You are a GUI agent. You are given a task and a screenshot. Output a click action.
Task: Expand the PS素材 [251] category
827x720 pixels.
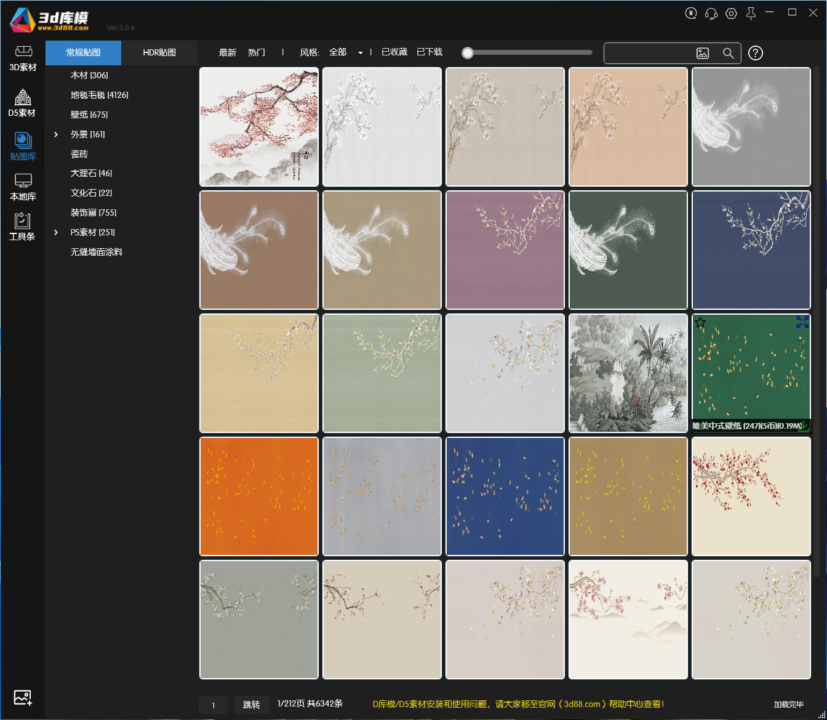coord(56,232)
